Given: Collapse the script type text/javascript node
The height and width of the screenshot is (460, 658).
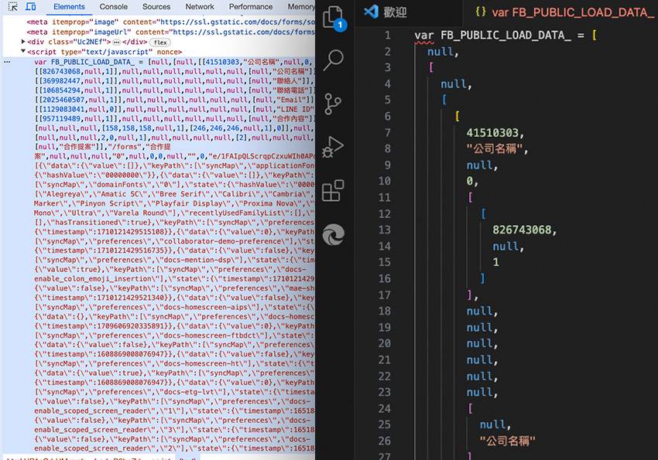Looking at the screenshot, I should tap(23, 51).
